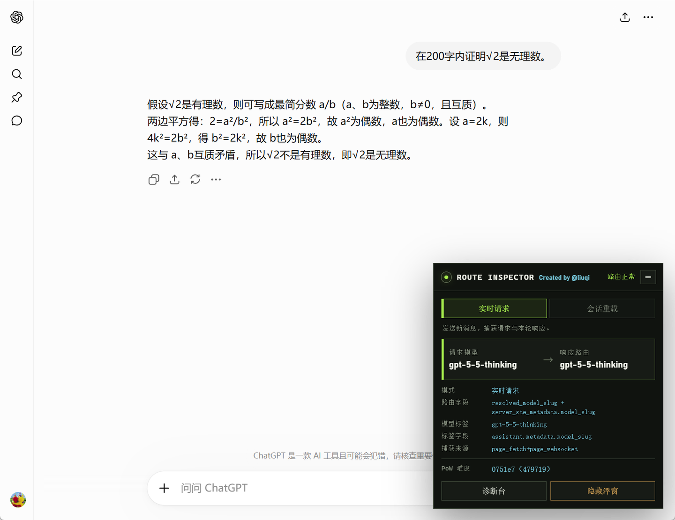Switch to the 会话重载 tab
675x520 pixels.
click(x=602, y=308)
